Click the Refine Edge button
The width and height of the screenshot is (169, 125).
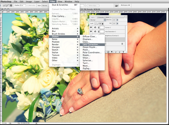point(93,6)
